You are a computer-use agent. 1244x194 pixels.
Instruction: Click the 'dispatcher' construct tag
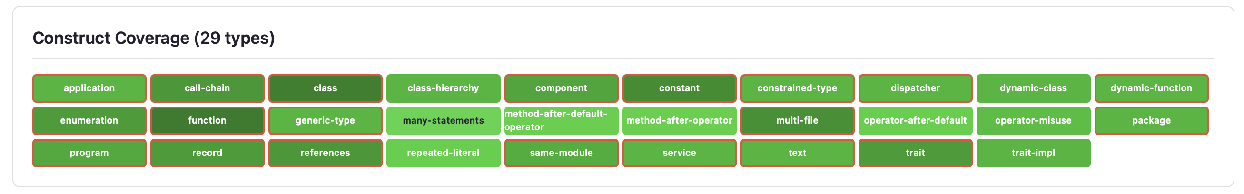tap(915, 88)
